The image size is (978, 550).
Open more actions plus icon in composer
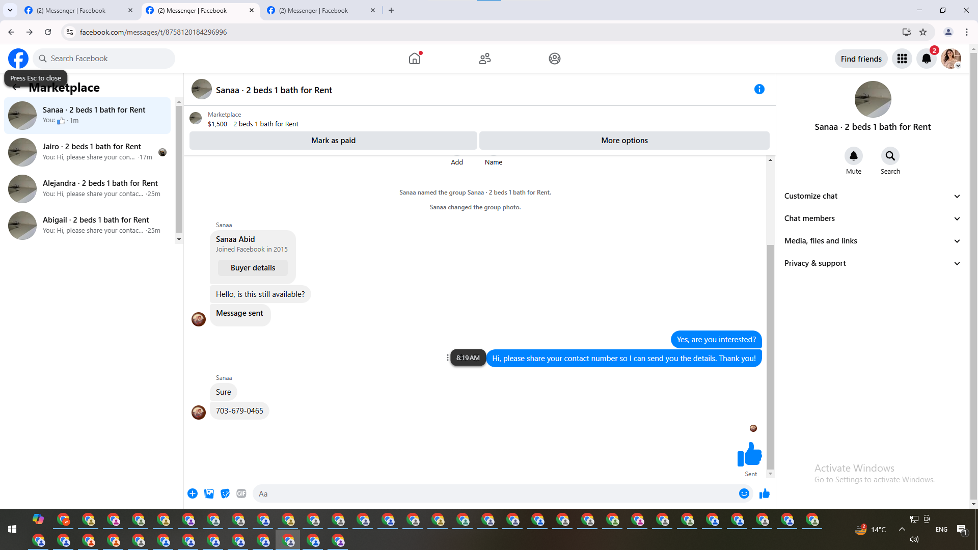(x=193, y=493)
